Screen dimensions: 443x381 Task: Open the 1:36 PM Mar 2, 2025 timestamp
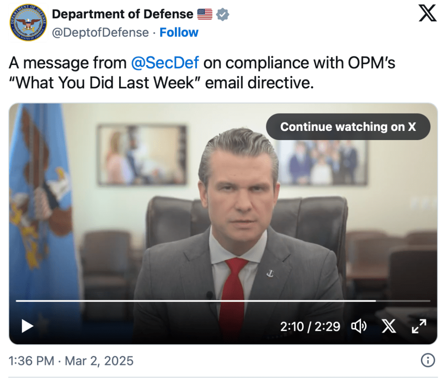[x=71, y=361]
